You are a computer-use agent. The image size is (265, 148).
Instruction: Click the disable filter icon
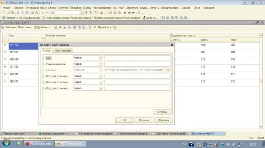90,27
